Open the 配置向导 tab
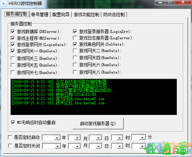The image size is (192, 157). pos(61,14)
